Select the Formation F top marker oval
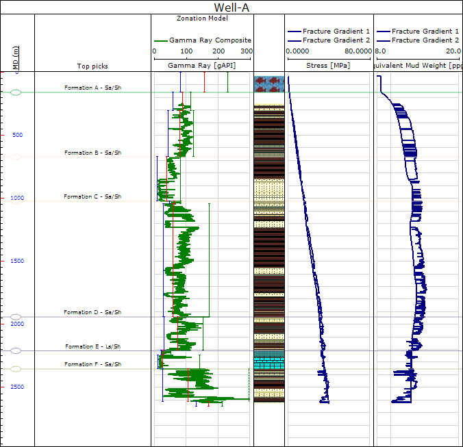This screenshot has width=463, height=447. pyautogui.click(x=16, y=369)
